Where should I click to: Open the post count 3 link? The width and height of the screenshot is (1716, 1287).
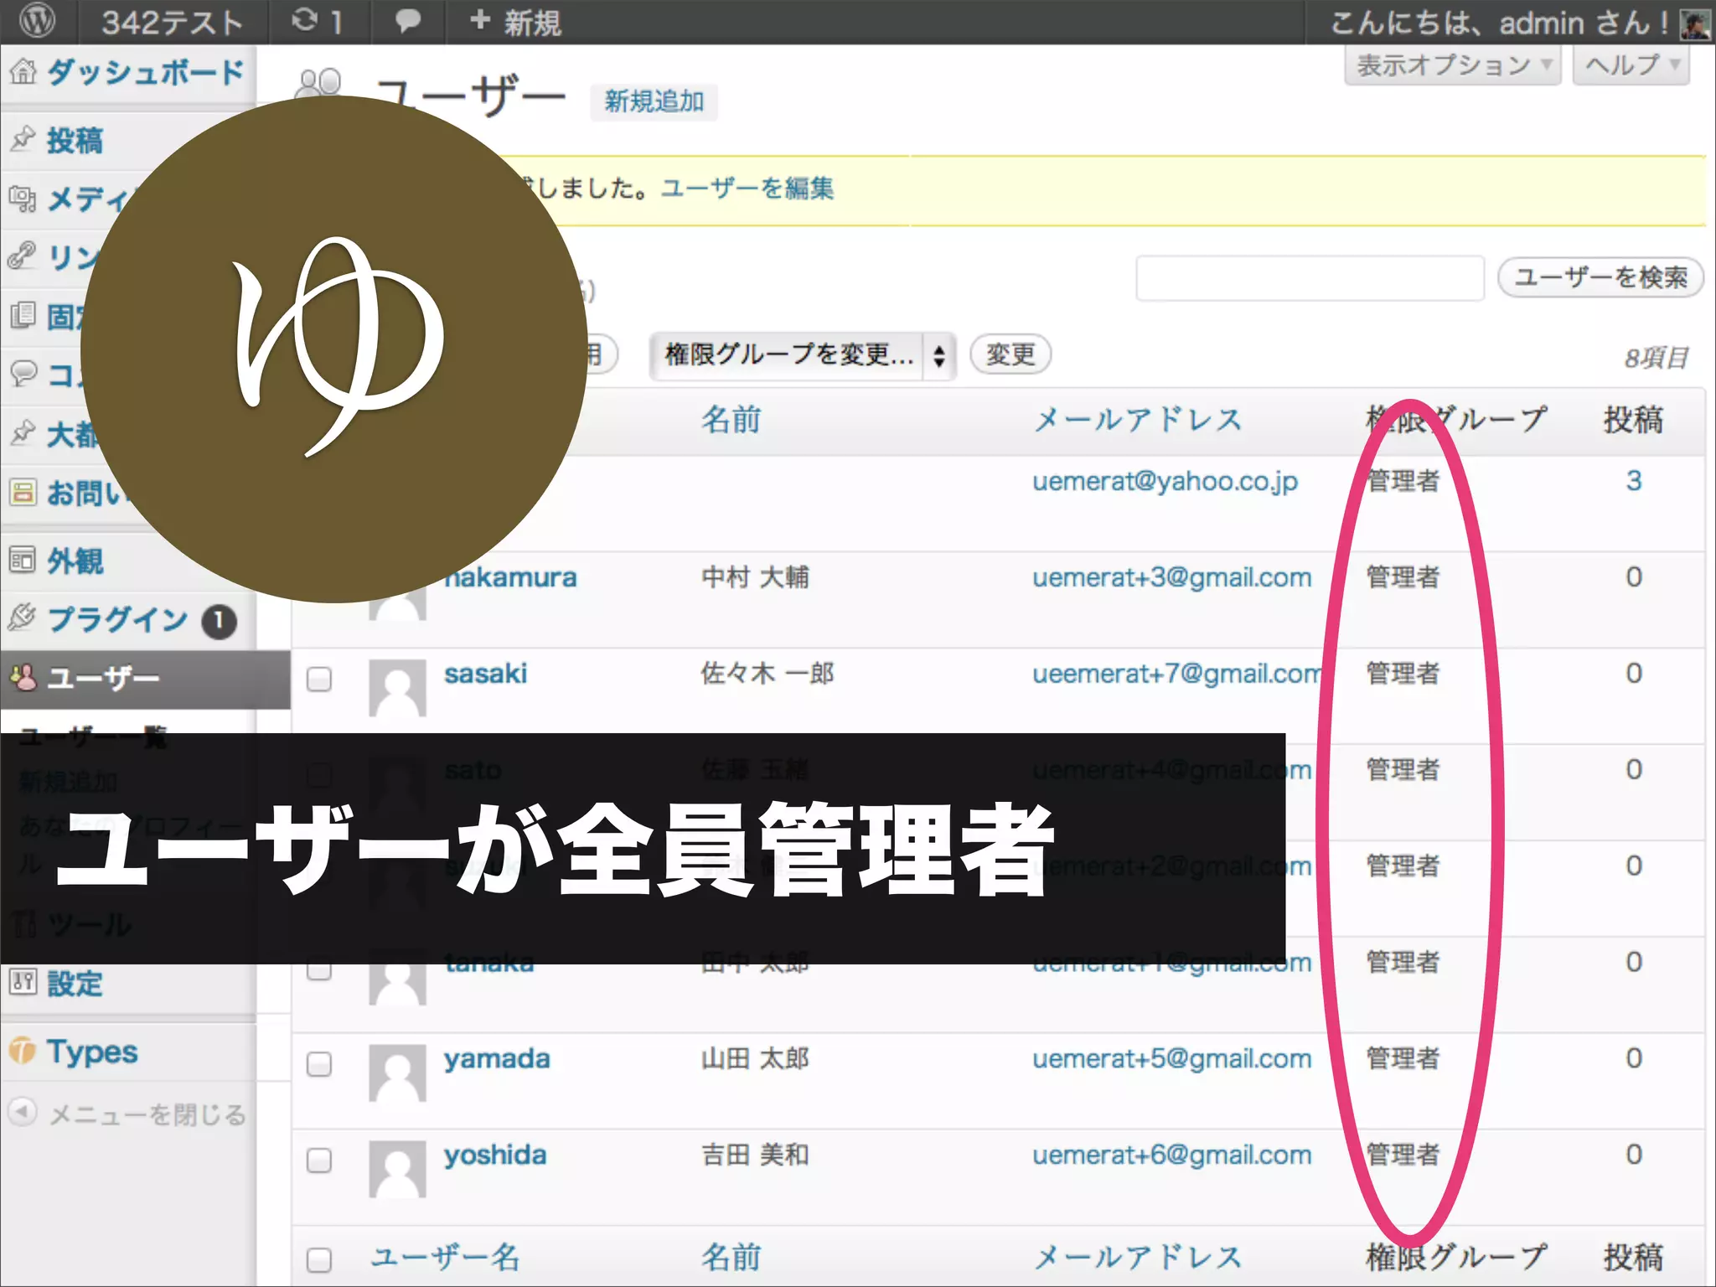[x=1633, y=481]
